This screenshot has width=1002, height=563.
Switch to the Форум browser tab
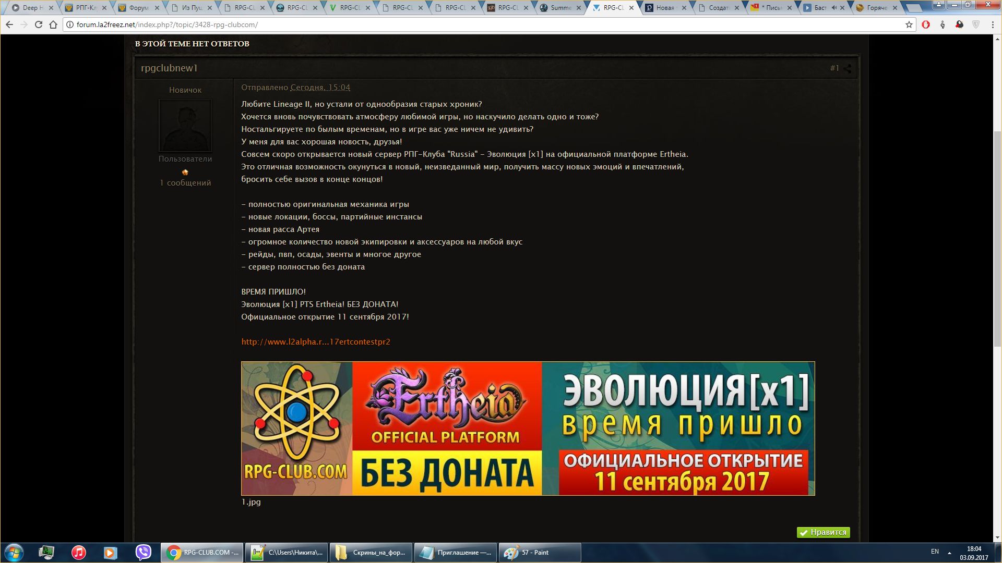tap(138, 8)
